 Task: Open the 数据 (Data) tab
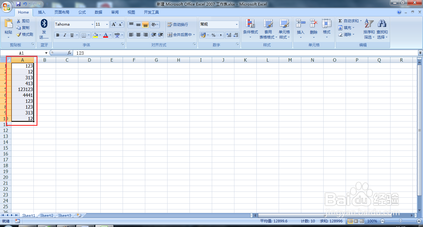(98, 12)
